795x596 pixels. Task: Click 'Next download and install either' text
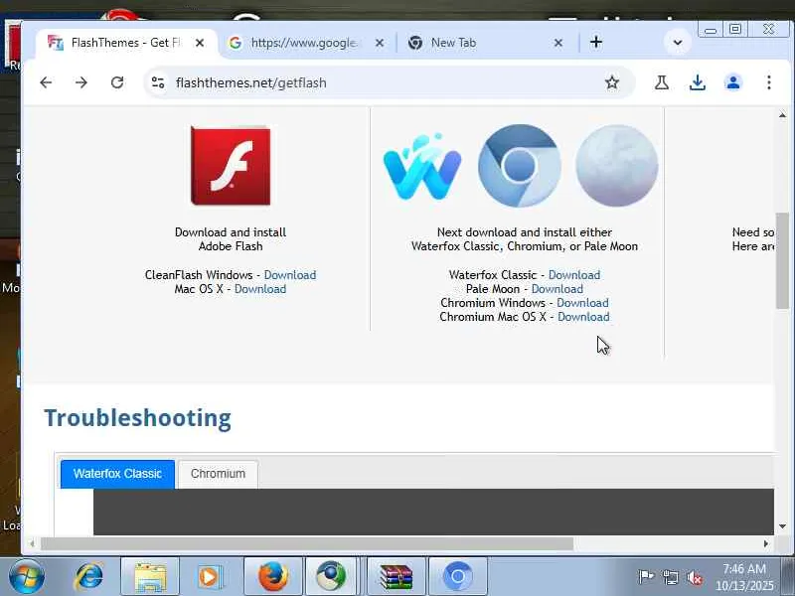click(525, 232)
